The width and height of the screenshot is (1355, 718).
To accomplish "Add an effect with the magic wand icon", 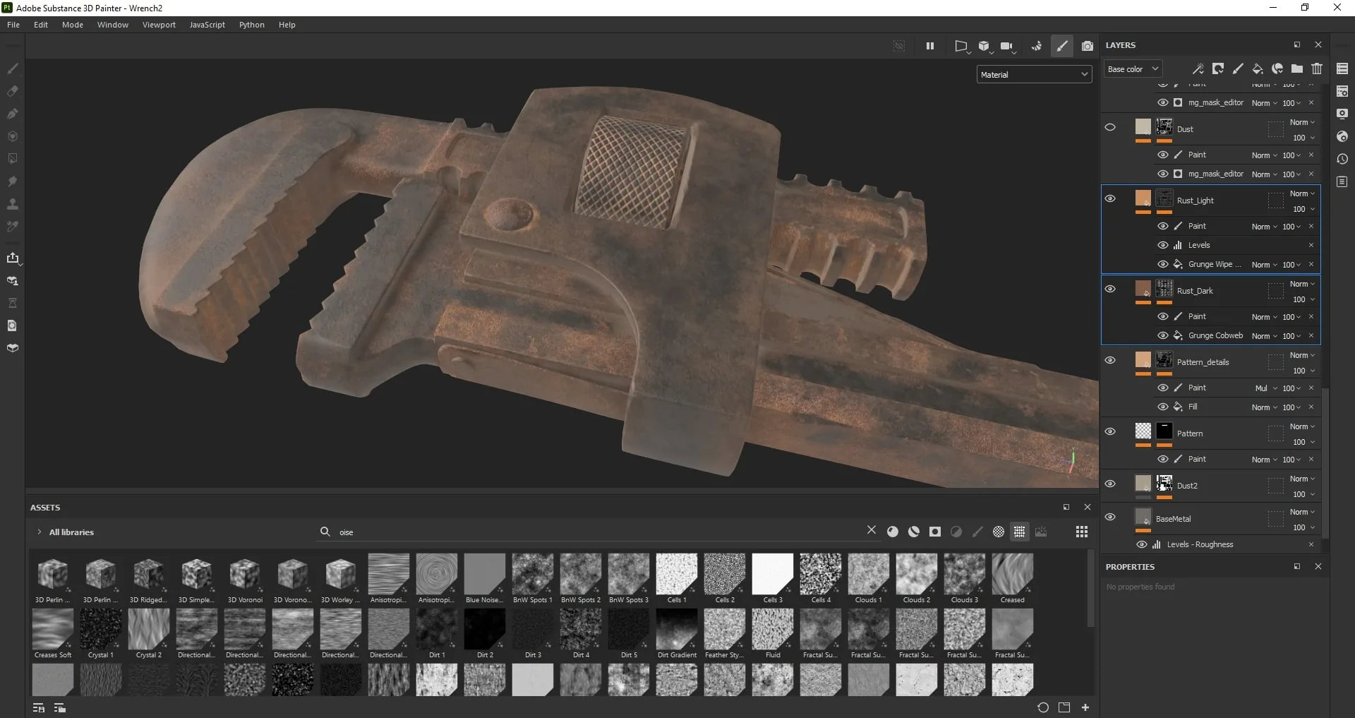I will click(1198, 68).
